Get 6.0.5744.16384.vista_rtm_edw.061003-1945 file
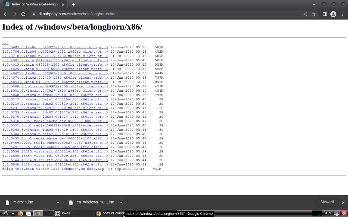This screenshot has width=348, height=217. (55, 160)
